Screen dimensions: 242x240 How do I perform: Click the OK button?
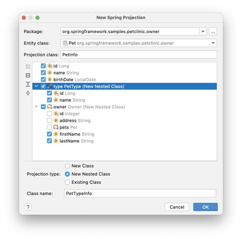(x=205, y=207)
